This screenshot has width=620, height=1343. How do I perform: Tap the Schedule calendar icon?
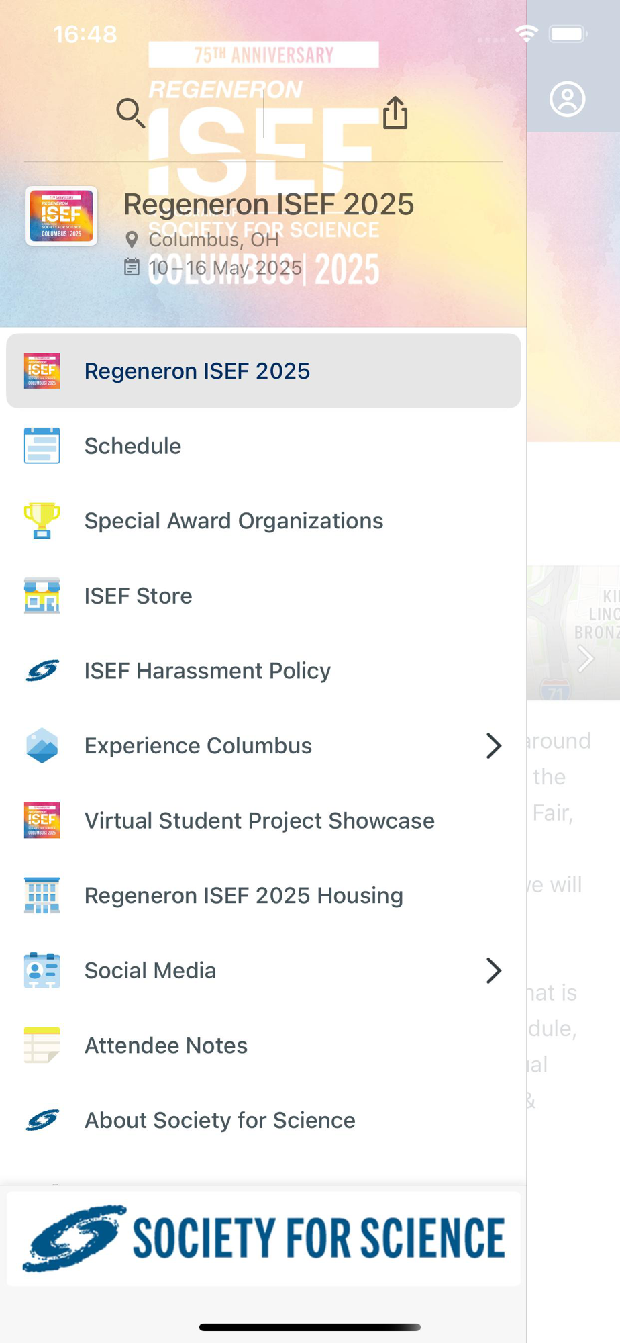pos(42,446)
